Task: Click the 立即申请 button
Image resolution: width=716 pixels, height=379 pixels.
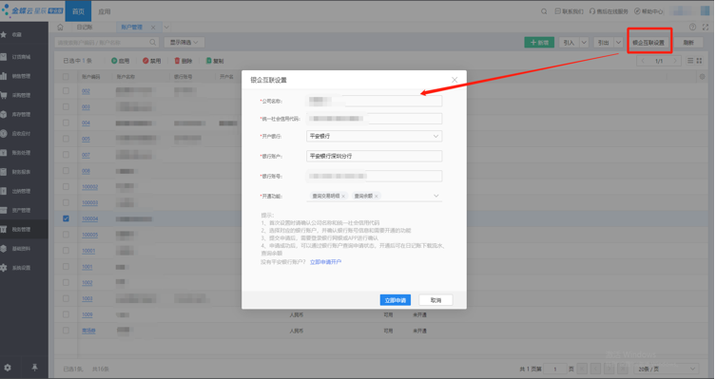Action: [396, 300]
